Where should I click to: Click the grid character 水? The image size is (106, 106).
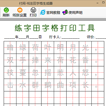[x=23, y=85]
